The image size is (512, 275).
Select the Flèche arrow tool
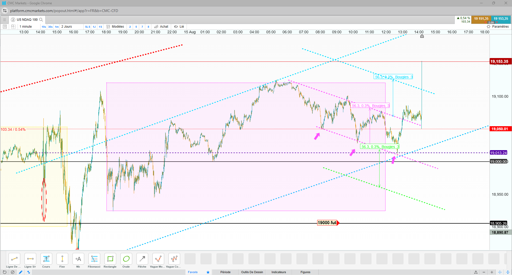(x=142, y=261)
